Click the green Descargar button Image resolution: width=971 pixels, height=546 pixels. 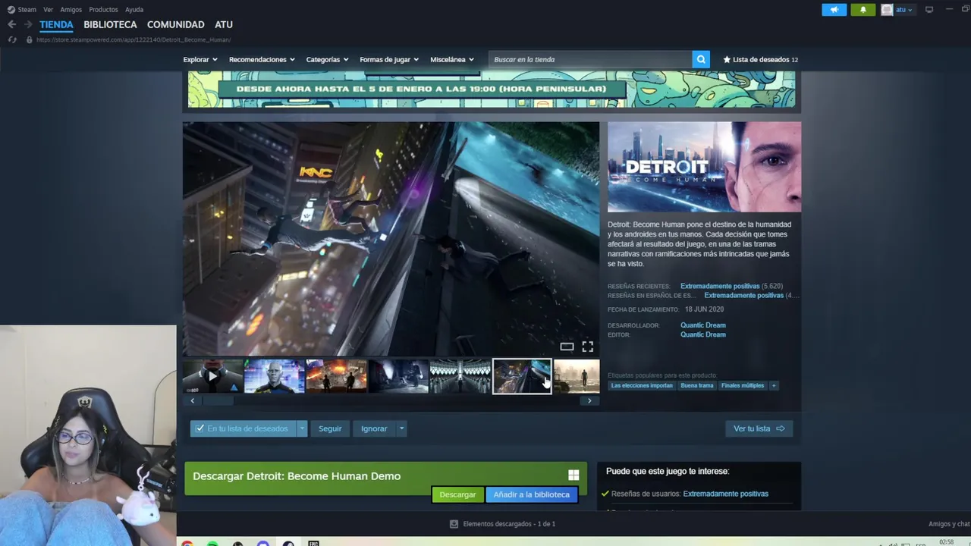point(457,494)
